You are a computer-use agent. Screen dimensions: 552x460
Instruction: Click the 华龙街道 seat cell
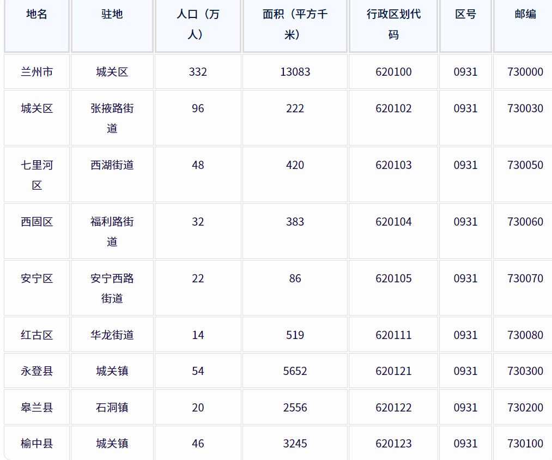pyautogui.click(x=112, y=335)
